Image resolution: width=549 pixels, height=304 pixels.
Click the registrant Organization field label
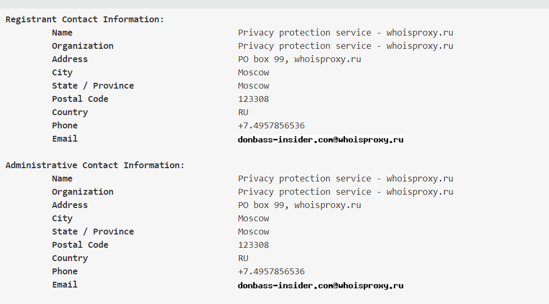82,46
